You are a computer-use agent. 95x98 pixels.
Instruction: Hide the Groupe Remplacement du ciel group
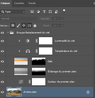tap(2, 33)
